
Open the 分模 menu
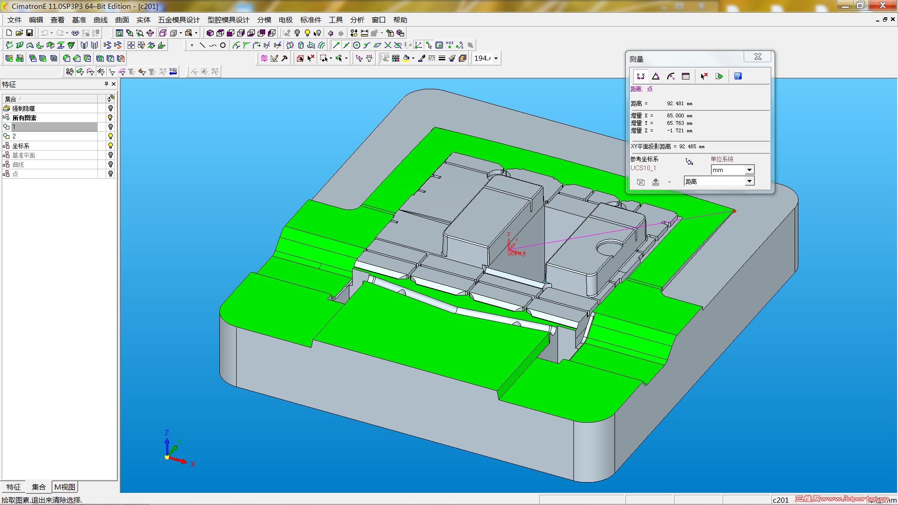(x=264, y=20)
